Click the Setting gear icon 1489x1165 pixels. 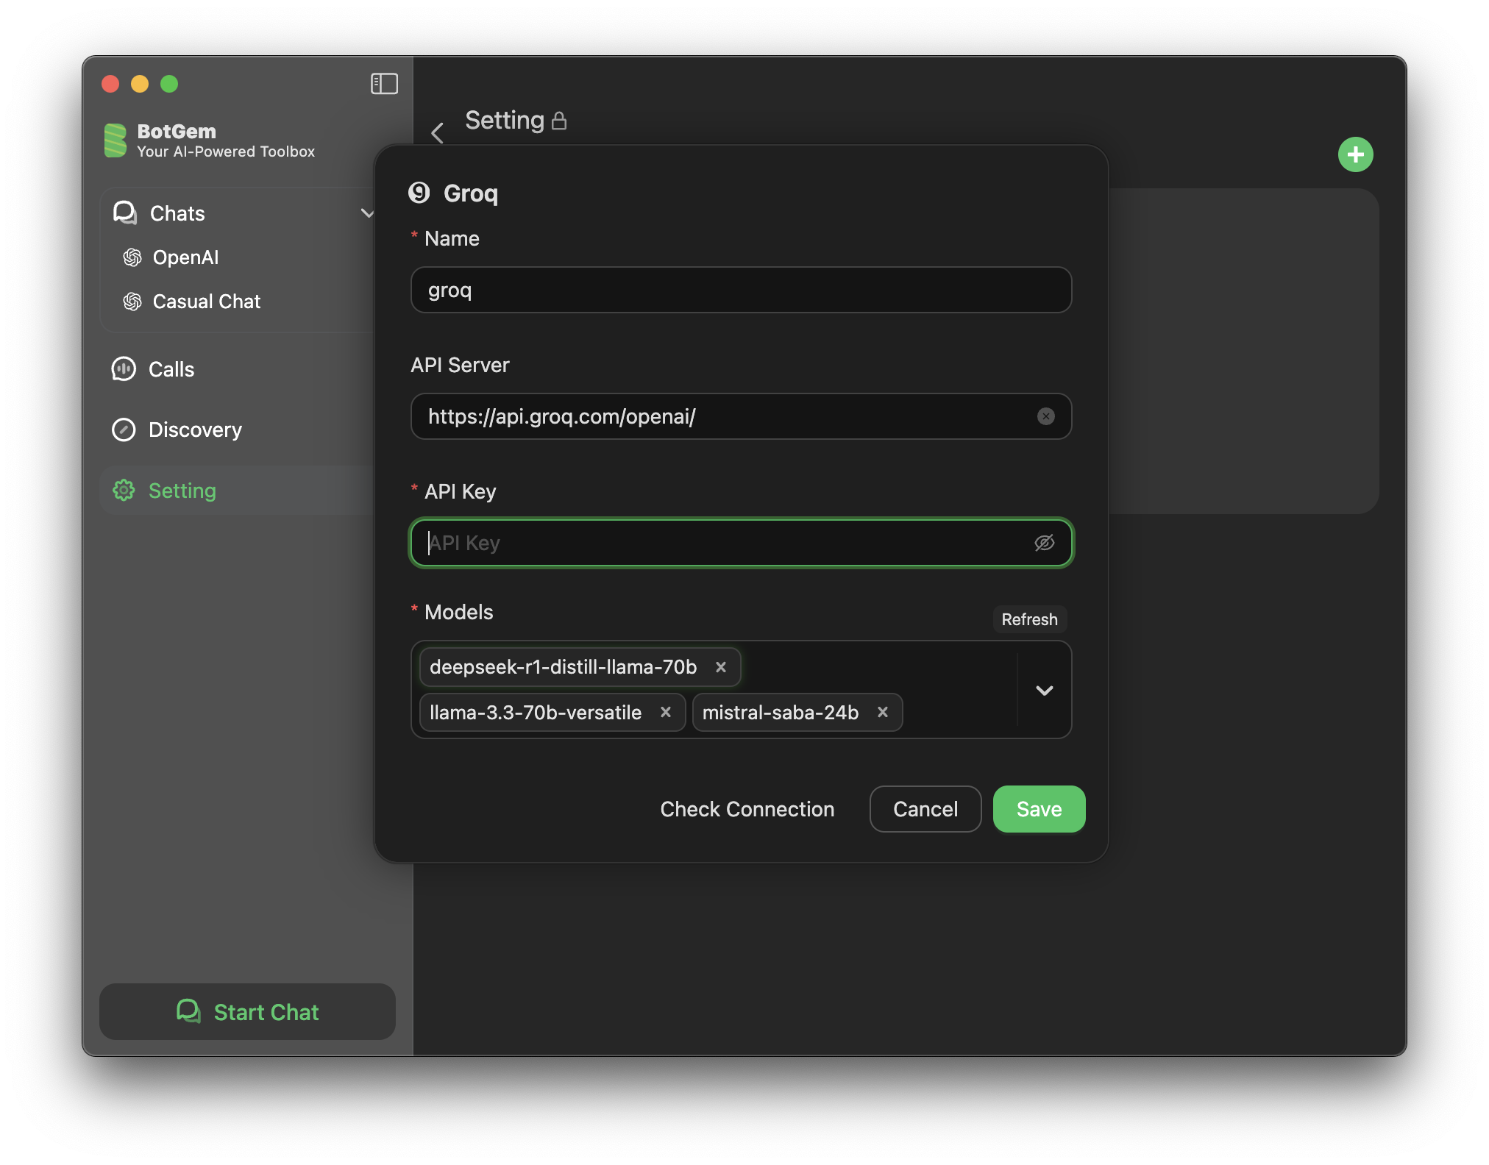pos(124,491)
